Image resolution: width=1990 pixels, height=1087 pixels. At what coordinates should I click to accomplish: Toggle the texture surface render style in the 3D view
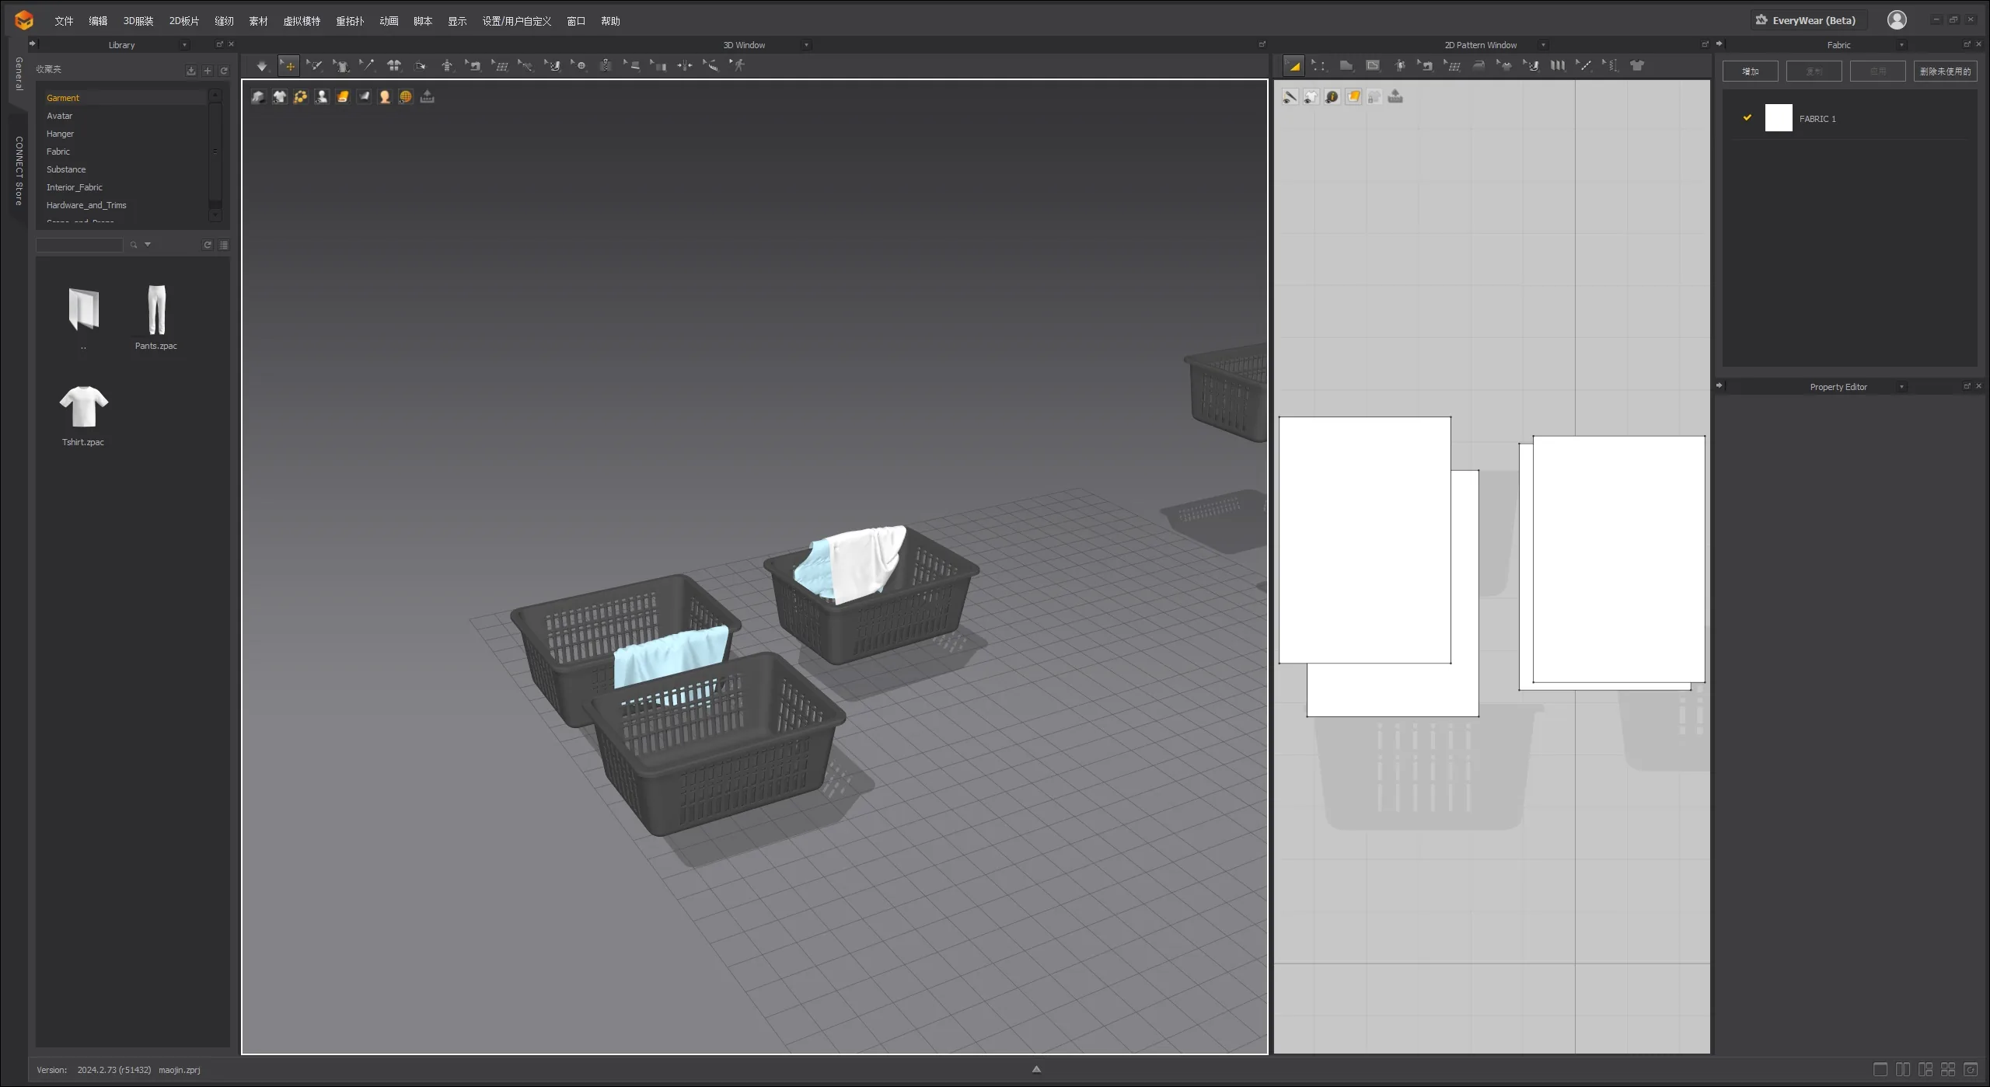point(343,96)
